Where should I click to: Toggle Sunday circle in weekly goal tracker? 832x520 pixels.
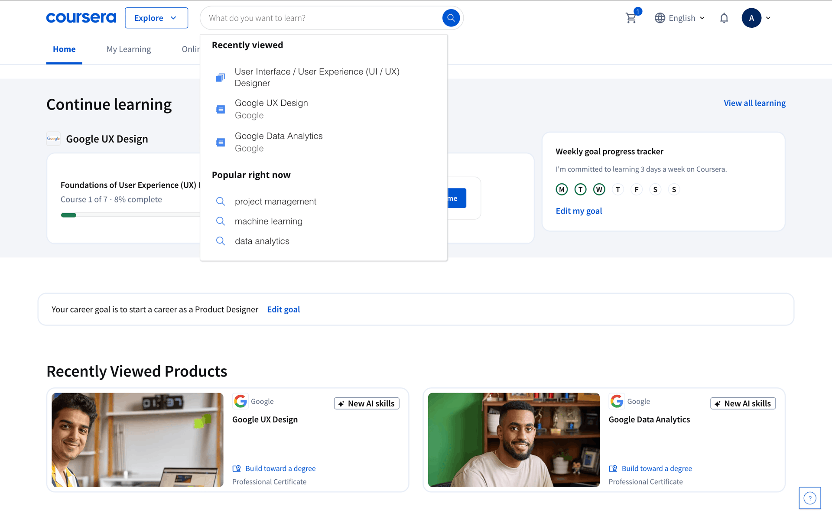coord(674,189)
